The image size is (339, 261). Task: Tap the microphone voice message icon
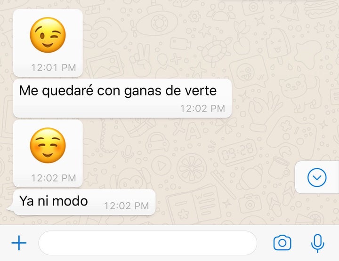pyautogui.click(x=317, y=243)
